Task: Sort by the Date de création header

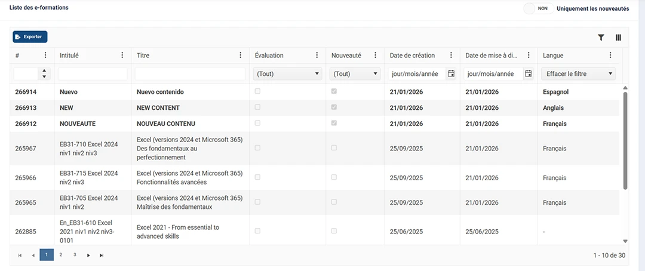Action: (x=412, y=56)
